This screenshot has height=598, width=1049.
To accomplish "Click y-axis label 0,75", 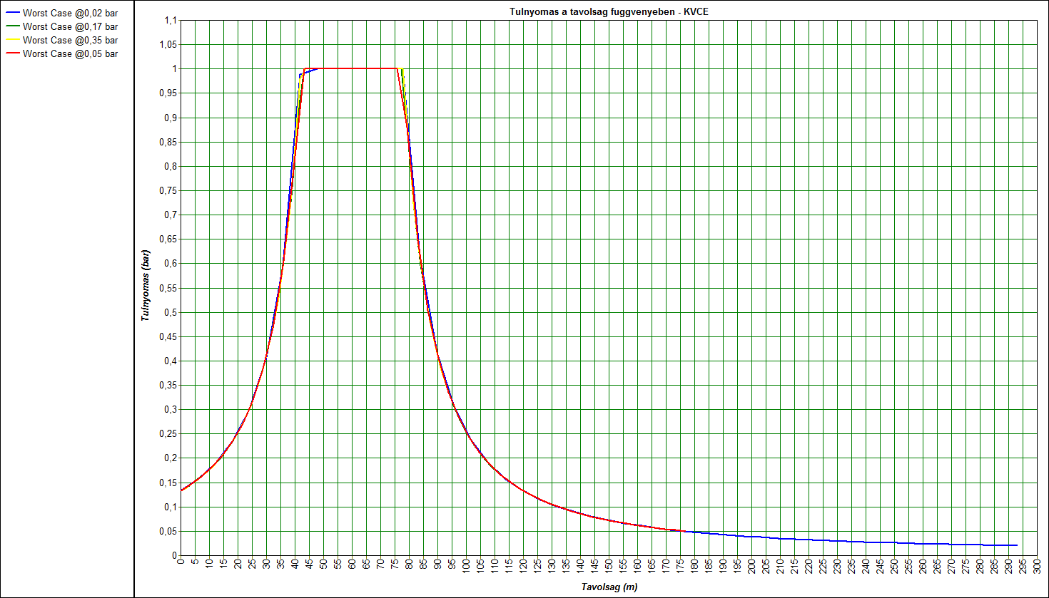I will [x=167, y=190].
